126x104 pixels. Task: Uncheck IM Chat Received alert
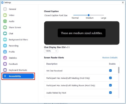(x=111, y=71)
